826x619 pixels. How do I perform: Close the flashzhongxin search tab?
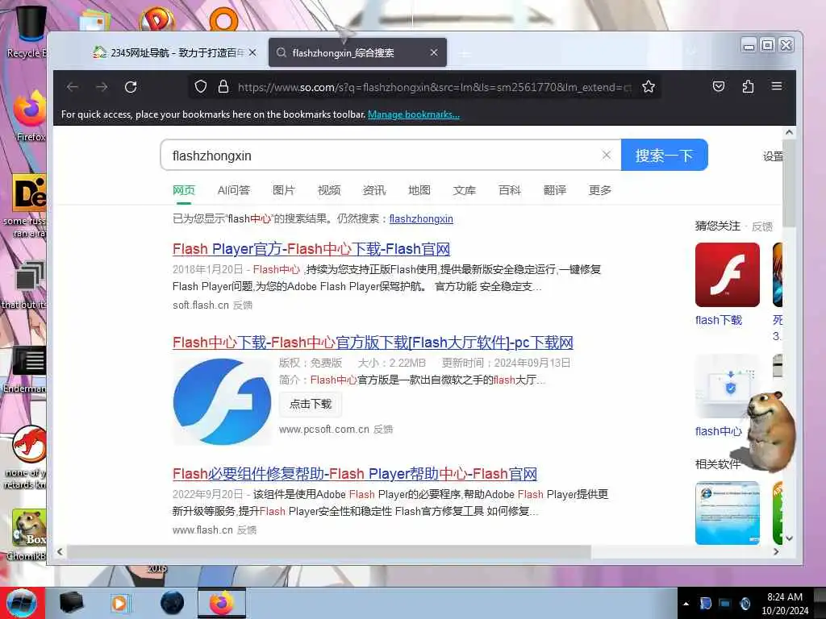(x=434, y=52)
